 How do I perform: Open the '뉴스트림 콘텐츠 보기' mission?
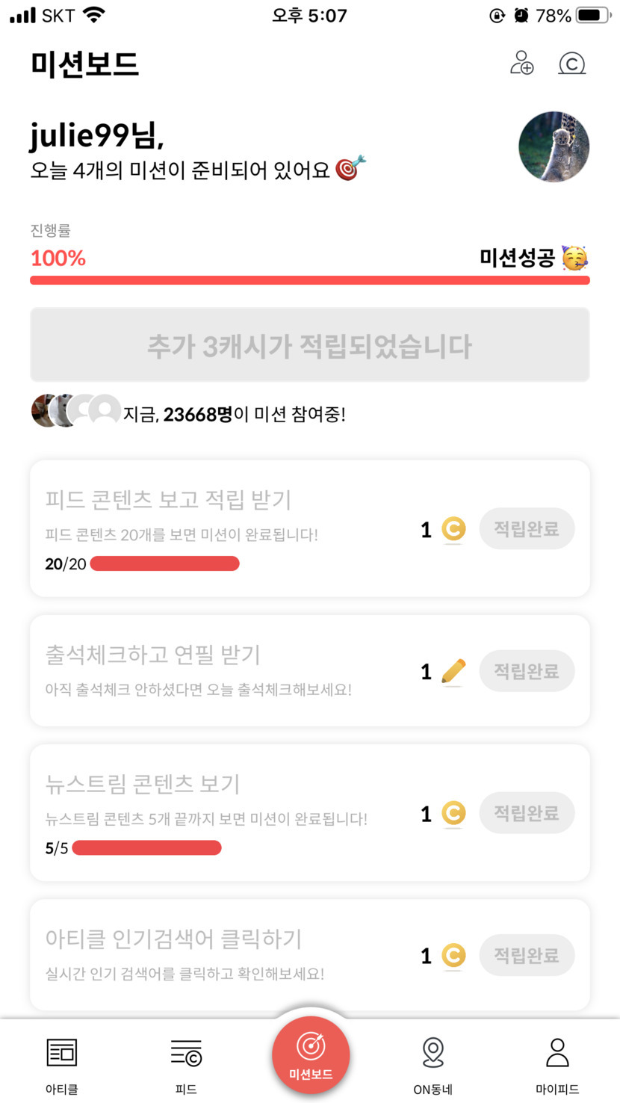click(142, 783)
